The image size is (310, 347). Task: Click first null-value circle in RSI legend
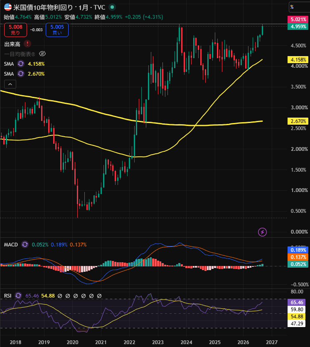60,296
